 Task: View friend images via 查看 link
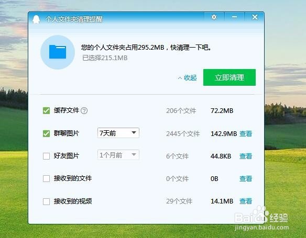[246, 156]
